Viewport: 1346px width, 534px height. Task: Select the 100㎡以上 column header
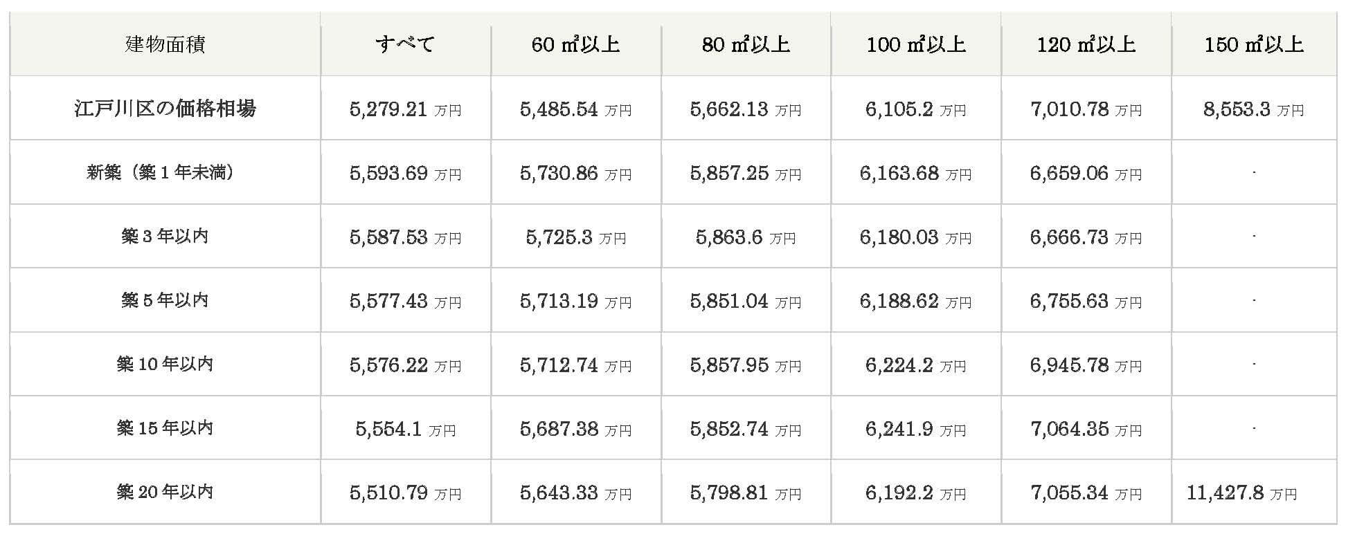(x=916, y=44)
